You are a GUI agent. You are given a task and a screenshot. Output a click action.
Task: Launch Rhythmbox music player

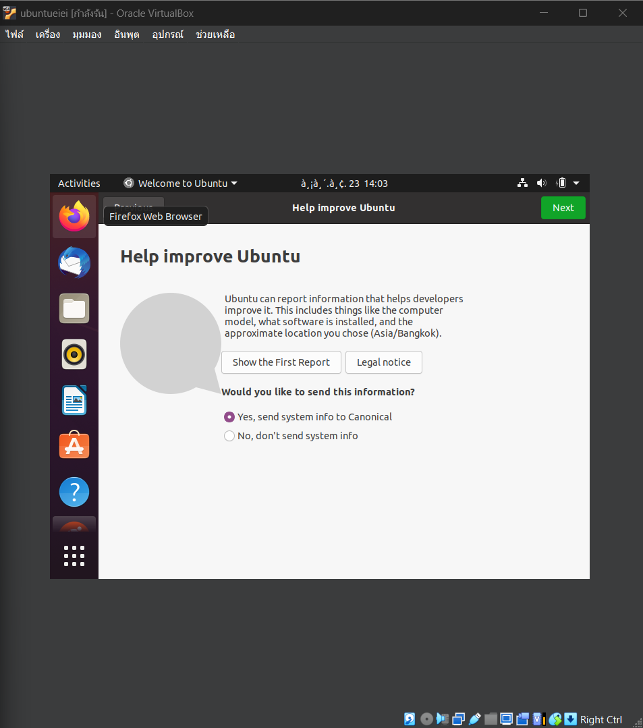click(74, 354)
